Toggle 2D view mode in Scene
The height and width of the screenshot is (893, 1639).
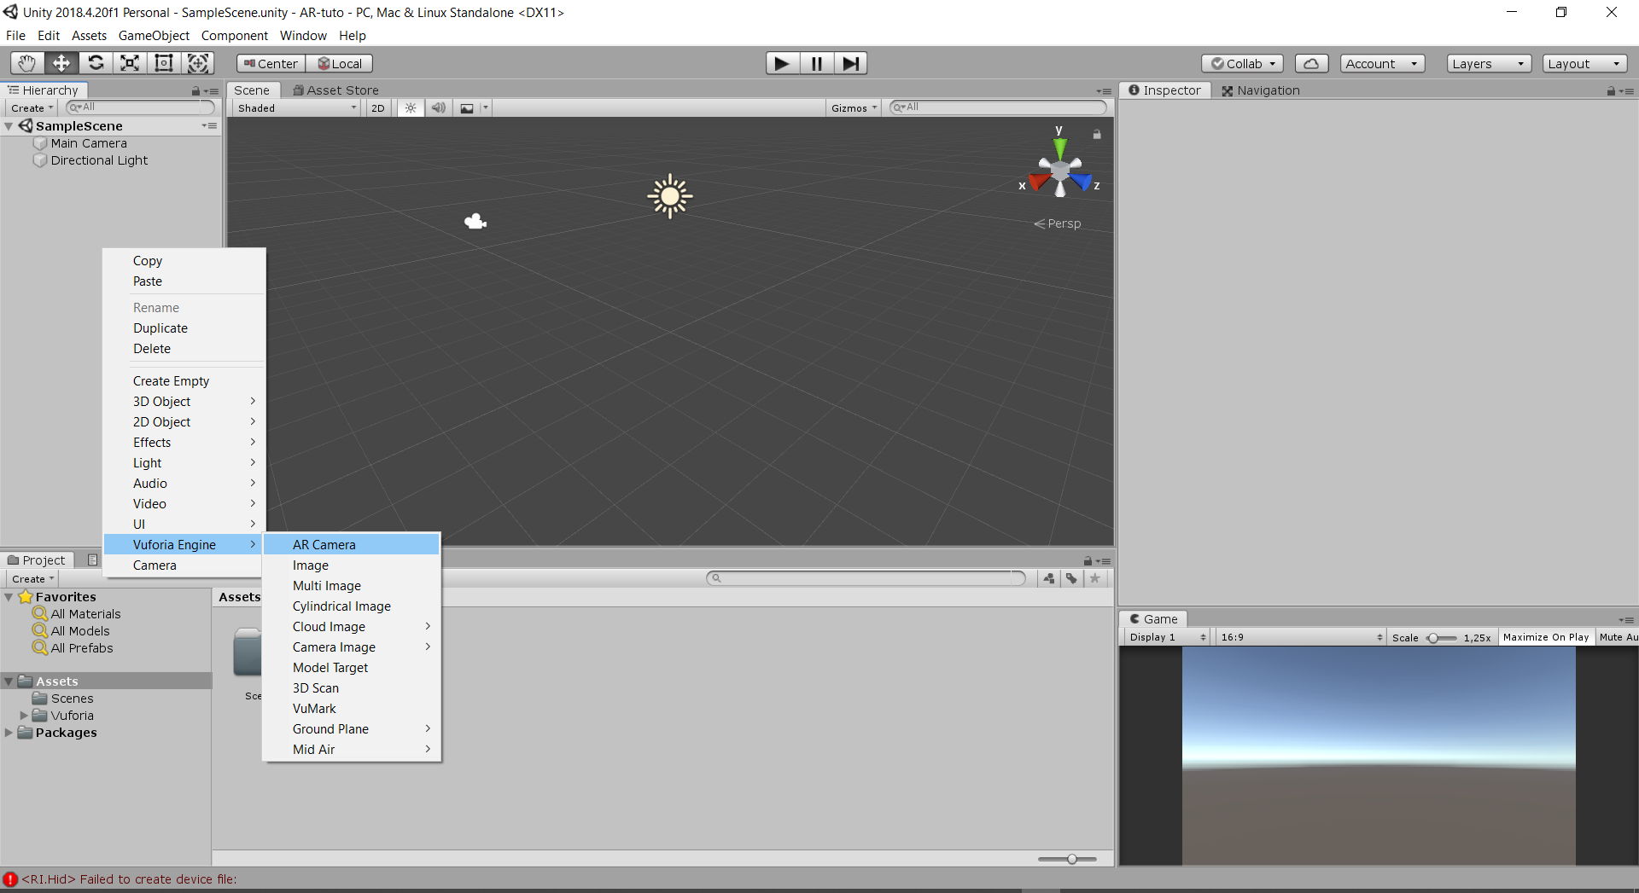(377, 108)
